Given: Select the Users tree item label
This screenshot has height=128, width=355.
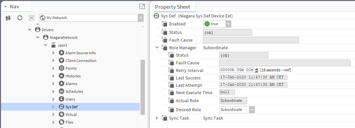Looking at the screenshot, I should 70,99.
